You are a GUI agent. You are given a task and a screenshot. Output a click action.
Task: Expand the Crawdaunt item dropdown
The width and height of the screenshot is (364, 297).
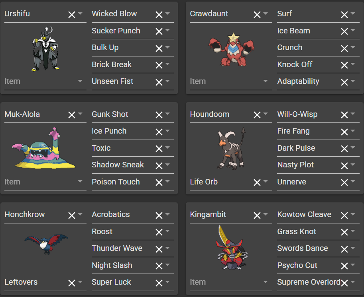[x=266, y=81]
